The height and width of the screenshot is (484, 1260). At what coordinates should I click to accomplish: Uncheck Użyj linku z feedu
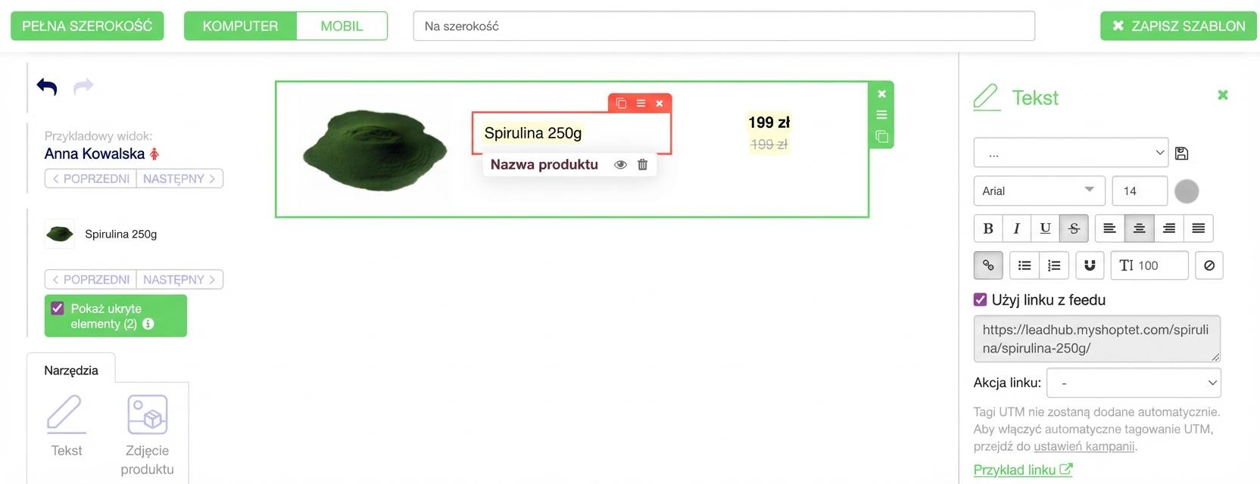point(980,299)
